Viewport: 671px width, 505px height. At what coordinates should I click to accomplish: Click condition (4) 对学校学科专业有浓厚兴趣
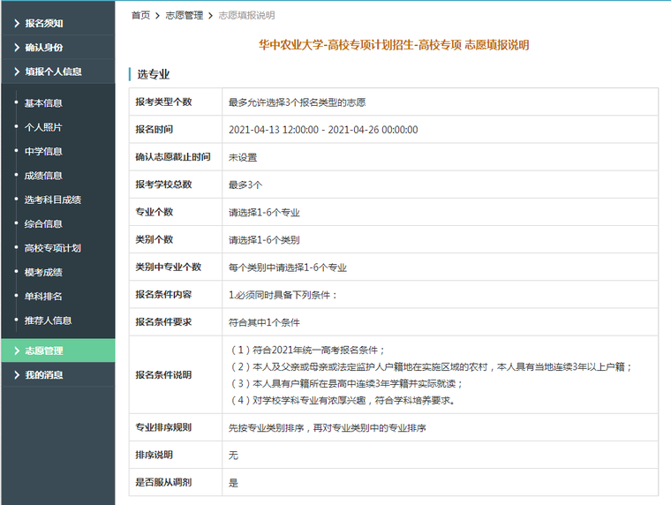tap(343, 401)
